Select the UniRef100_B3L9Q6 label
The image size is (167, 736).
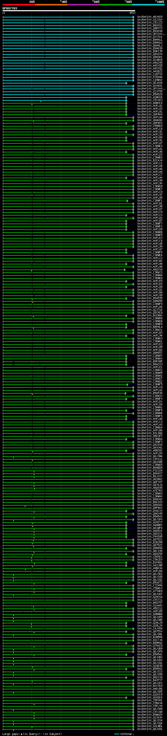(150, 433)
